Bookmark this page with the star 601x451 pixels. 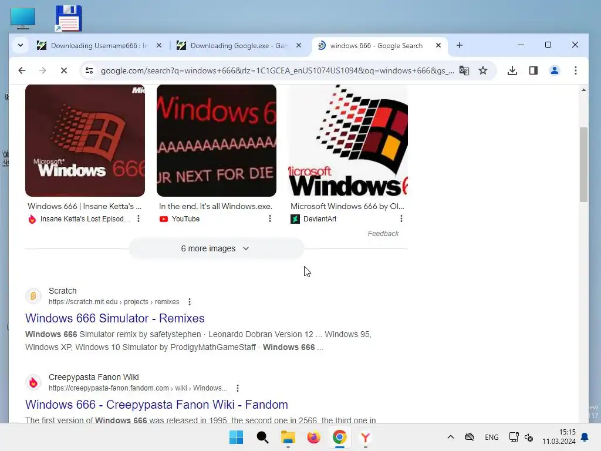click(x=483, y=70)
